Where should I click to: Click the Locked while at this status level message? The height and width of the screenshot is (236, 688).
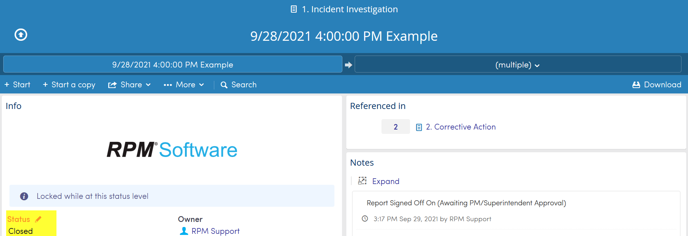point(93,196)
